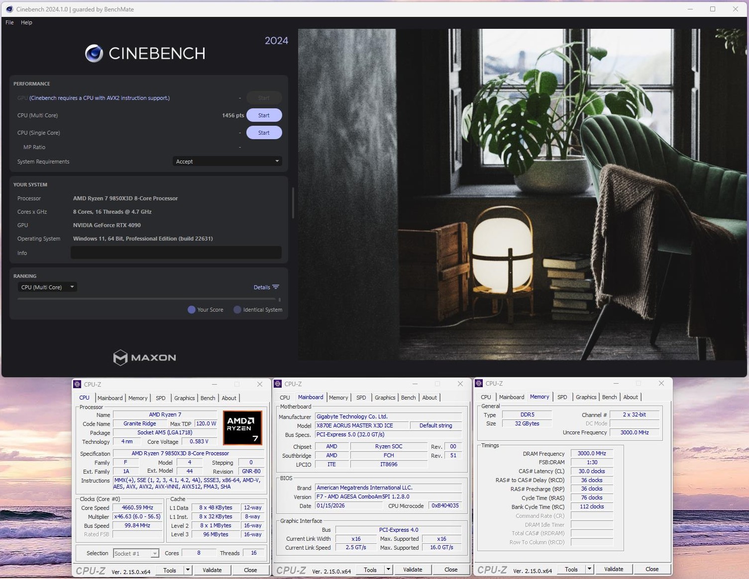
Task: Click the Details filter icon in Ranking
Action: click(276, 287)
